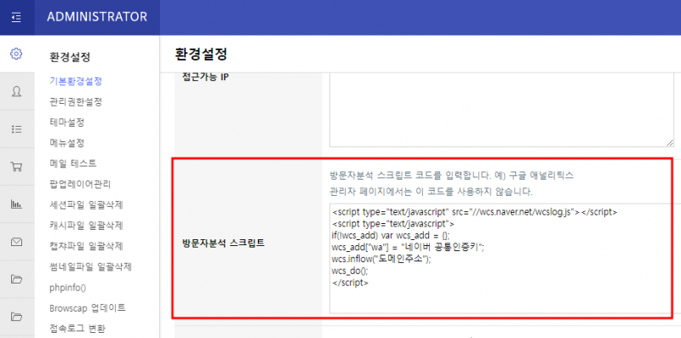This screenshot has width=681, height=338.
Task: Click the closing </script> line
Action: point(350,283)
